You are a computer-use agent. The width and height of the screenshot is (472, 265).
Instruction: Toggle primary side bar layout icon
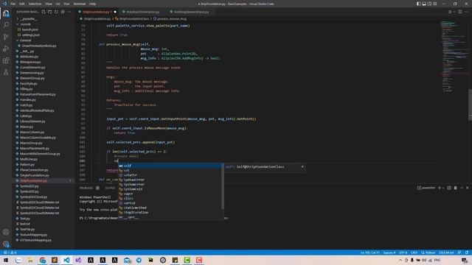(418, 4)
